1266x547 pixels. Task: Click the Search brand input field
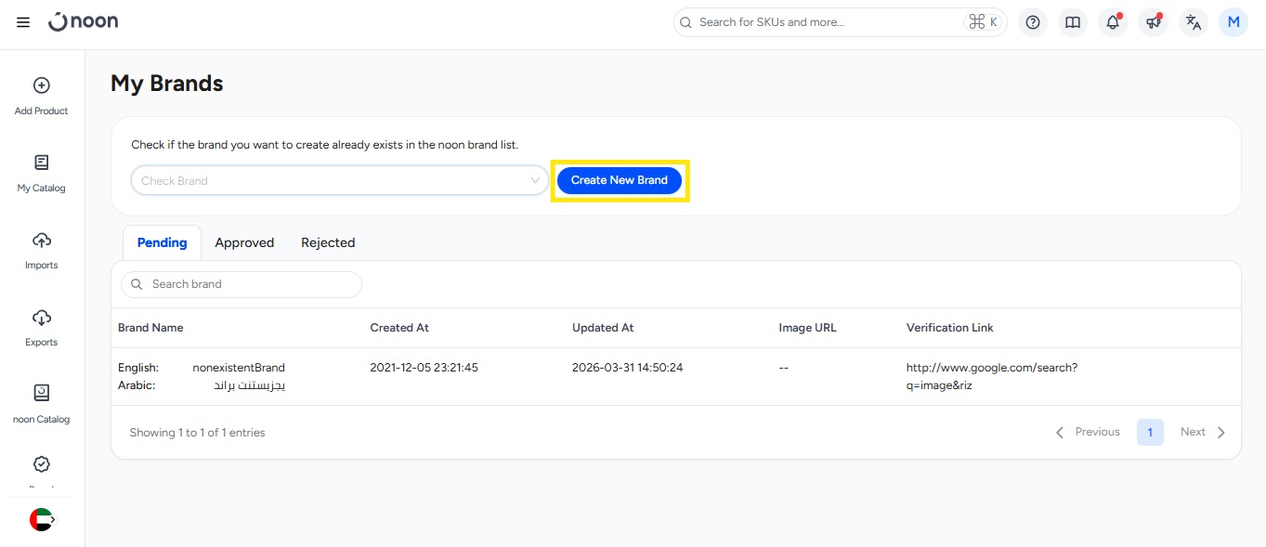pyautogui.click(x=251, y=284)
